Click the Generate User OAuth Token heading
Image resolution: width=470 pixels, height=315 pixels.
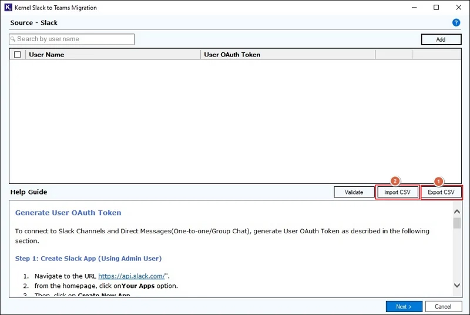click(68, 213)
